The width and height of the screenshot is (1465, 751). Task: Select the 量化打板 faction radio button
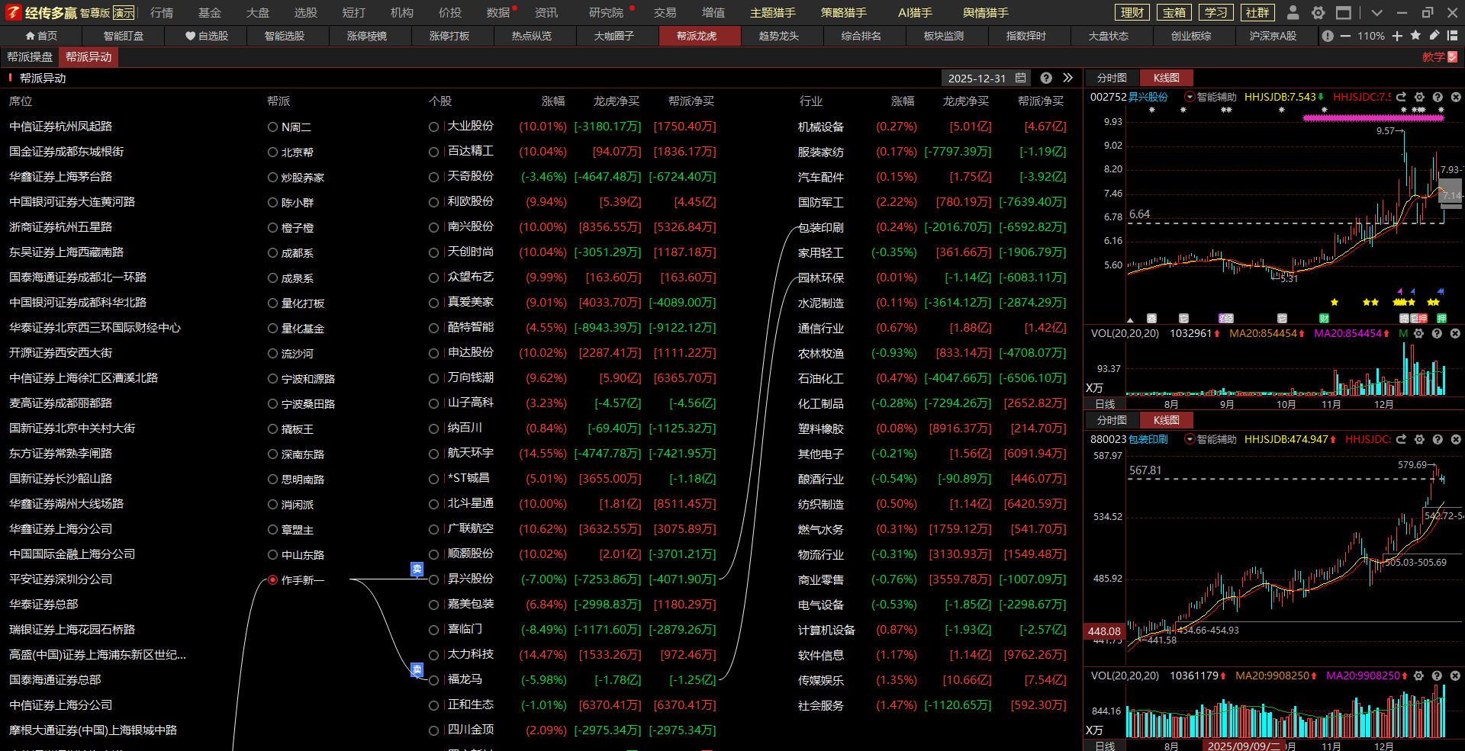272,303
